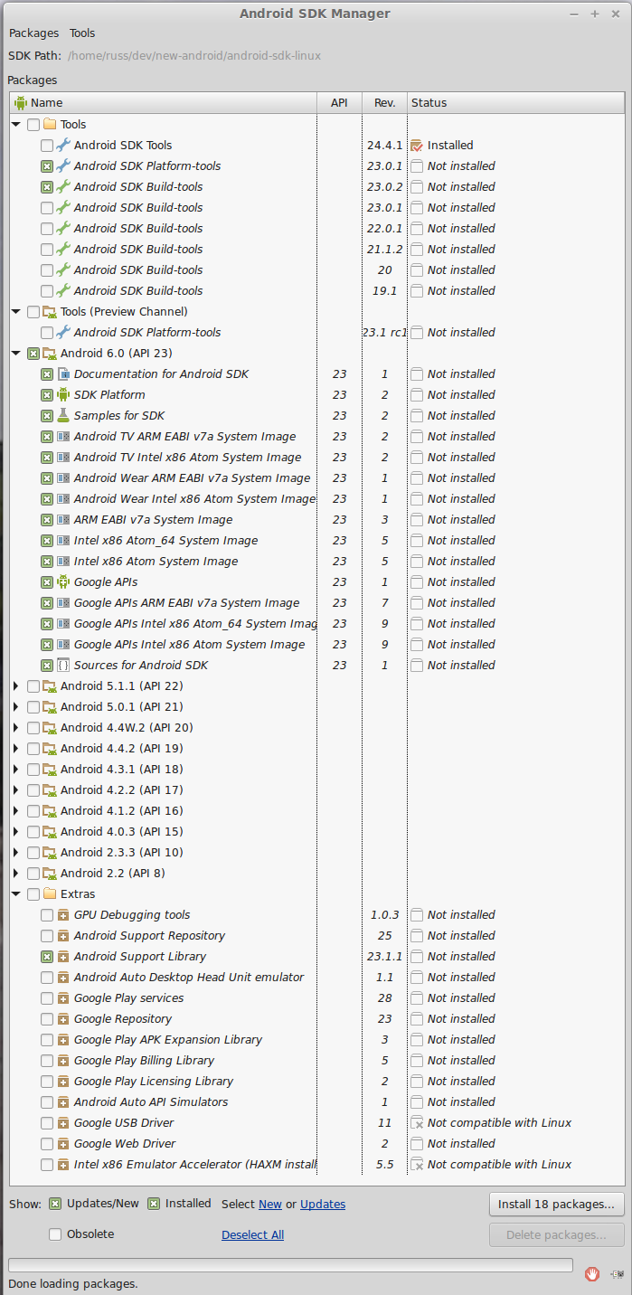Click the Sources for Android SDK braces icon
Viewport: 632px width, 1295px height.
pyautogui.click(x=63, y=665)
